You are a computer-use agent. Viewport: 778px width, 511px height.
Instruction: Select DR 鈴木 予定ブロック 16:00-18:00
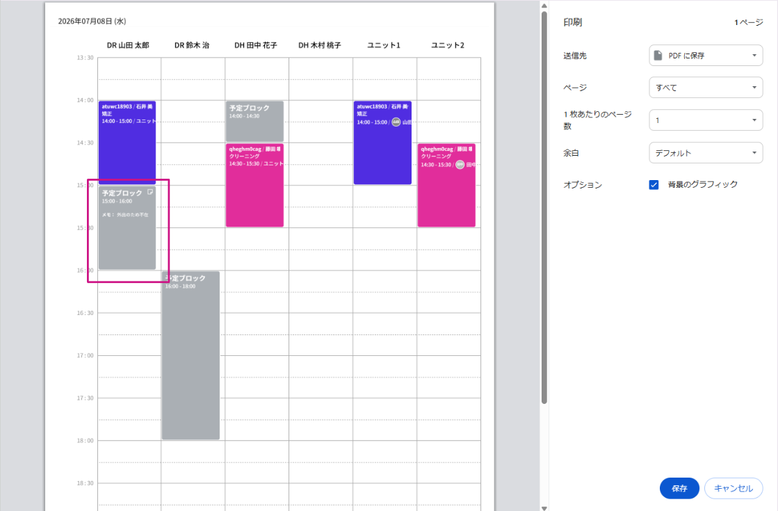(191, 355)
